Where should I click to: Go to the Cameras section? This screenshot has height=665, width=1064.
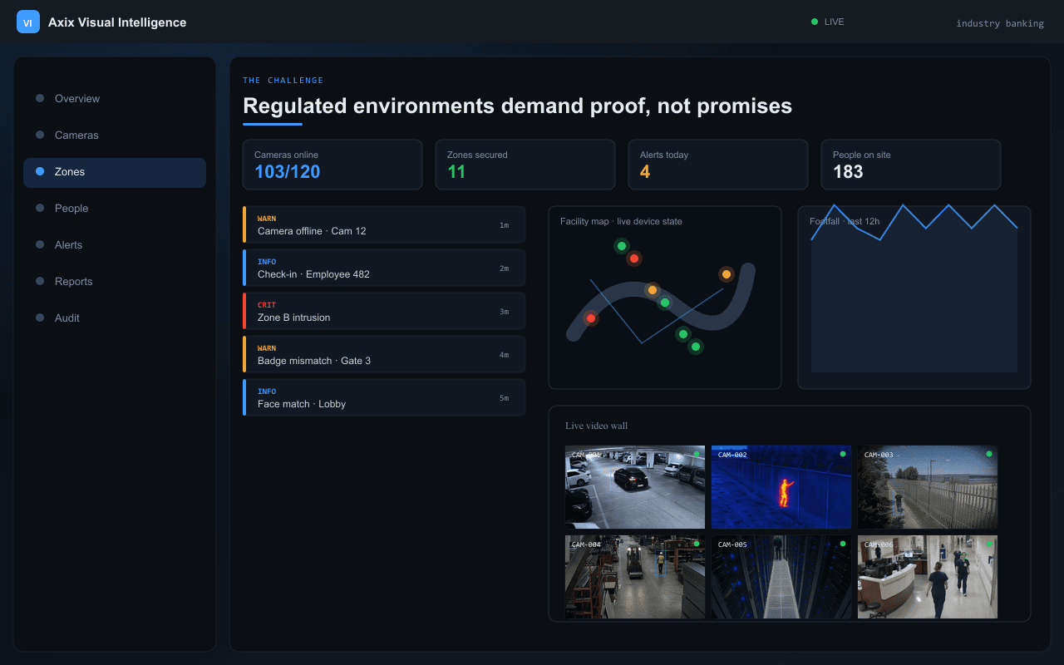(x=115, y=135)
